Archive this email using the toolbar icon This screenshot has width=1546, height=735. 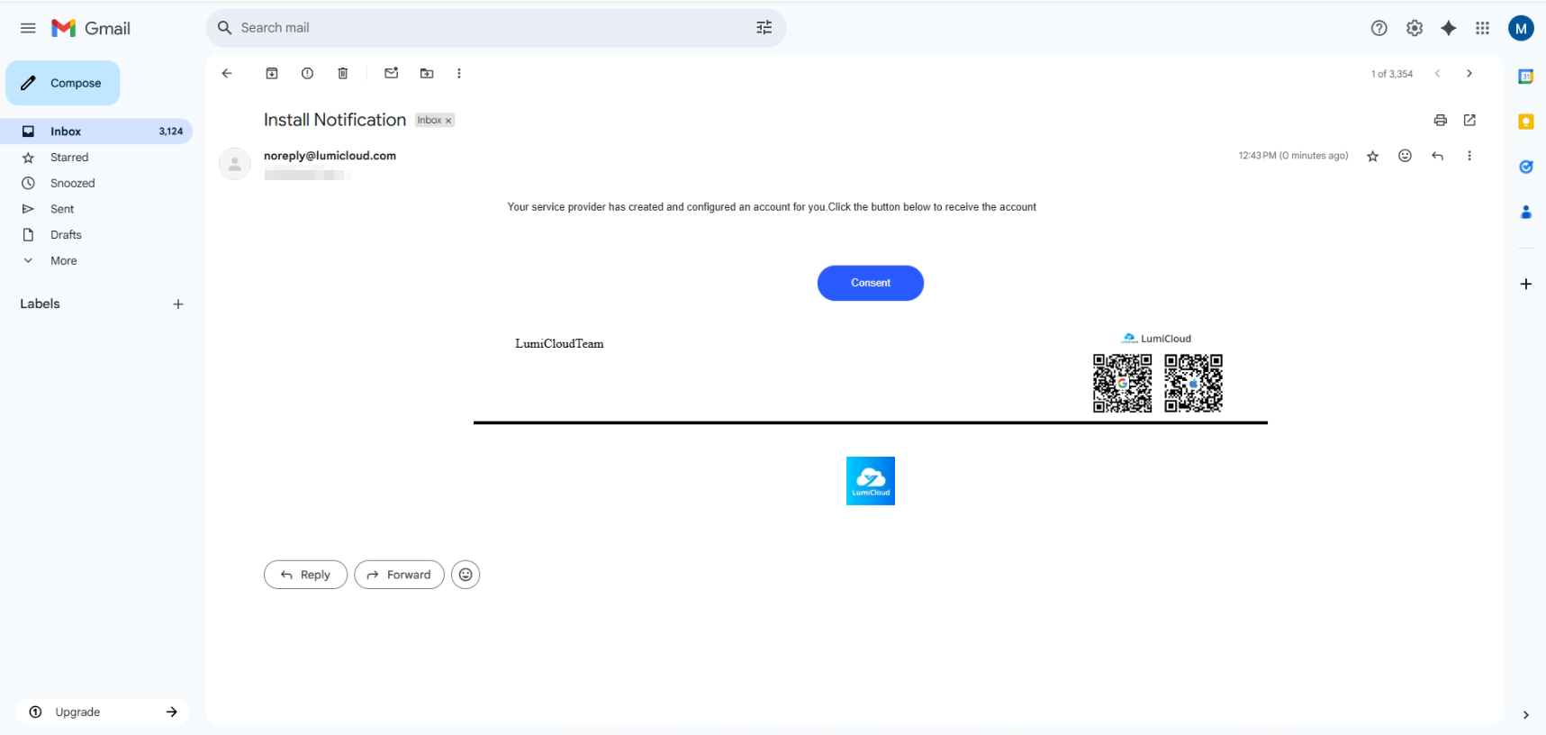[272, 74]
